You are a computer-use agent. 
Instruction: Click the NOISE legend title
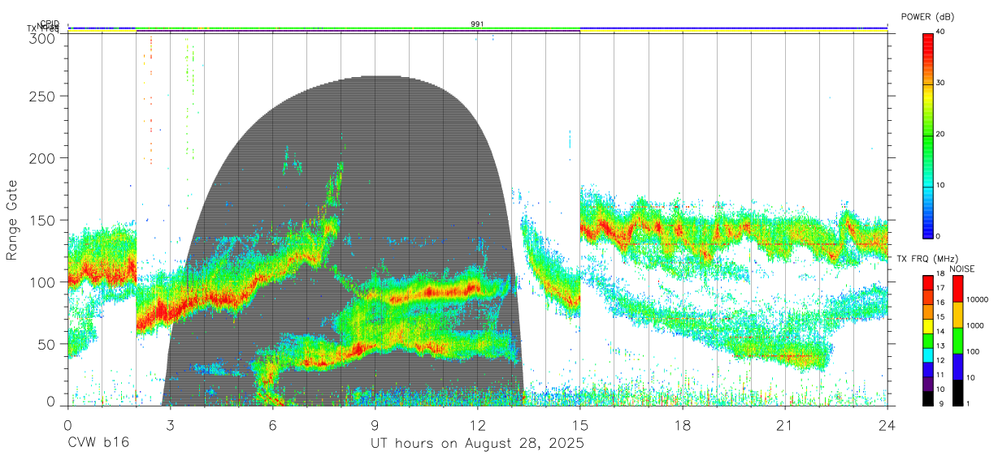pos(964,269)
